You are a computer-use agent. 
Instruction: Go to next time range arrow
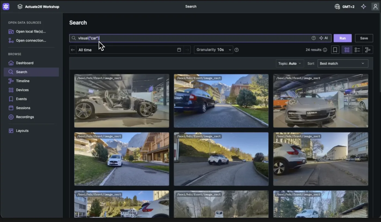[x=187, y=50]
